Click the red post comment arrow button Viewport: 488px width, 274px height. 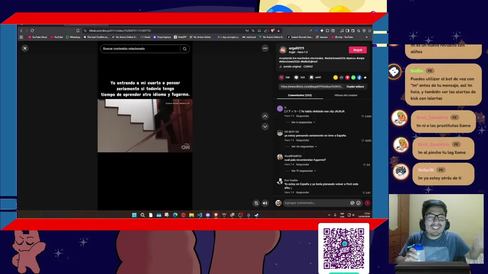[368, 203]
